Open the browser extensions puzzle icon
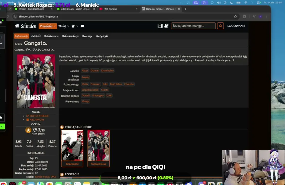The width and height of the screenshot is (285, 185). point(244,16)
